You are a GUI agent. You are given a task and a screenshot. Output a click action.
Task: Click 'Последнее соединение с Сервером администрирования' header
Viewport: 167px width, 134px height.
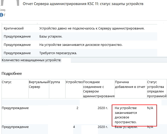[99, 89]
